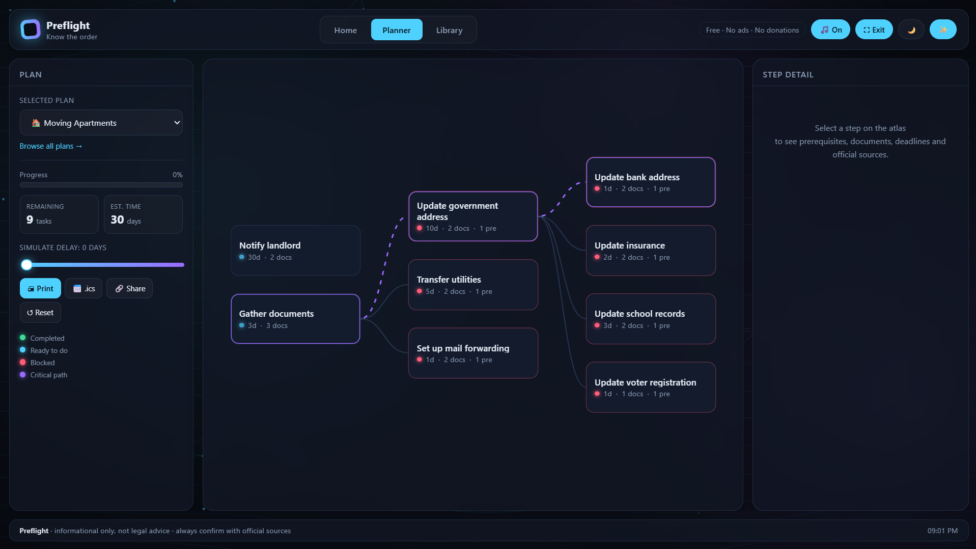Click the simulate delay slider handle
976x549 pixels.
tap(26, 264)
